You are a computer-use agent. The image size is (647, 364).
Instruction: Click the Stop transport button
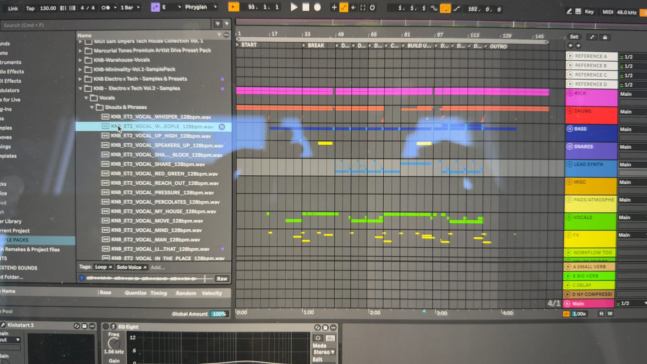pyautogui.click(x=306, y=8)
